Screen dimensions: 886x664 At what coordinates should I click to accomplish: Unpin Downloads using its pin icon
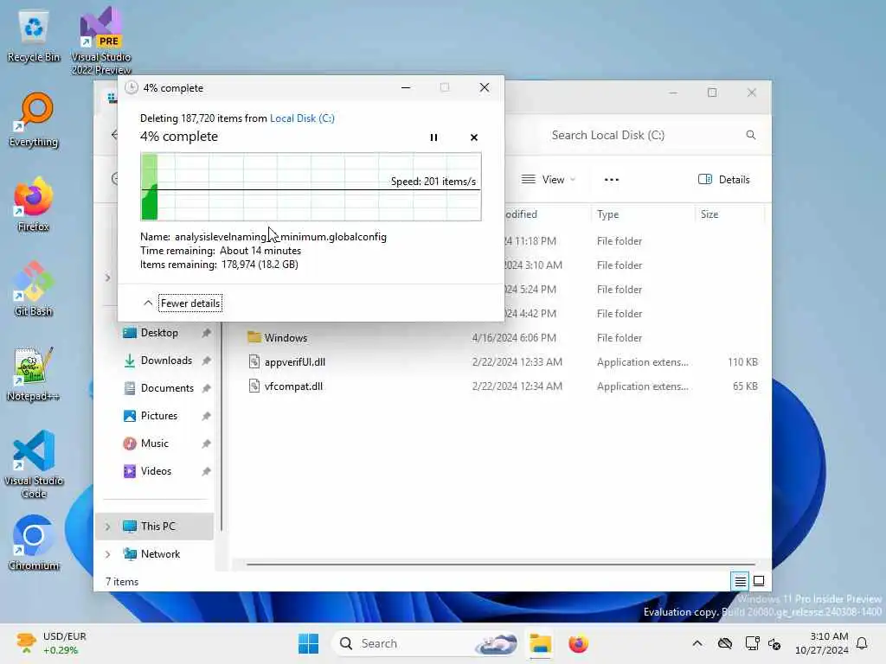(x=206, y=361)
